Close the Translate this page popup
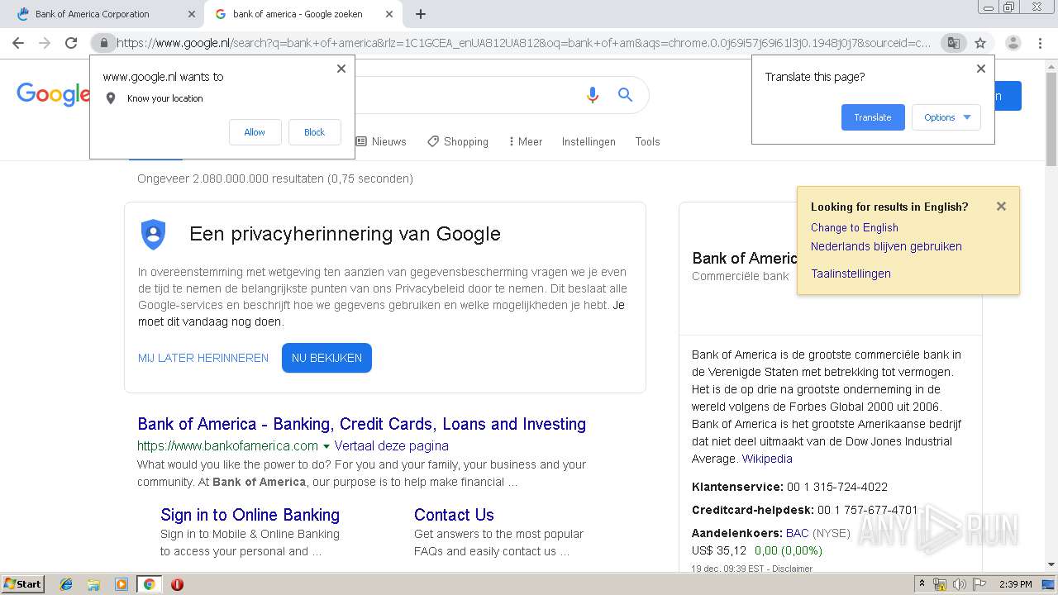 (981, 69)
